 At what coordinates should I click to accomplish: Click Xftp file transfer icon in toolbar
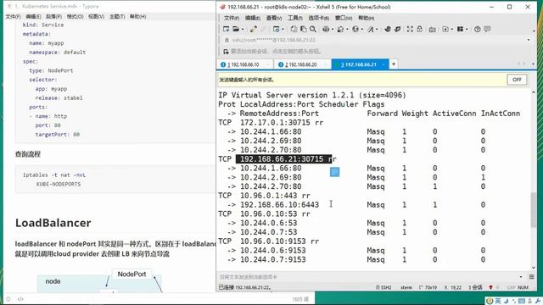tap(388, 29)
